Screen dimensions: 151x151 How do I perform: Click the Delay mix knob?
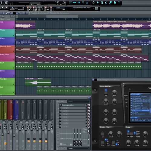tap(145, 133)
